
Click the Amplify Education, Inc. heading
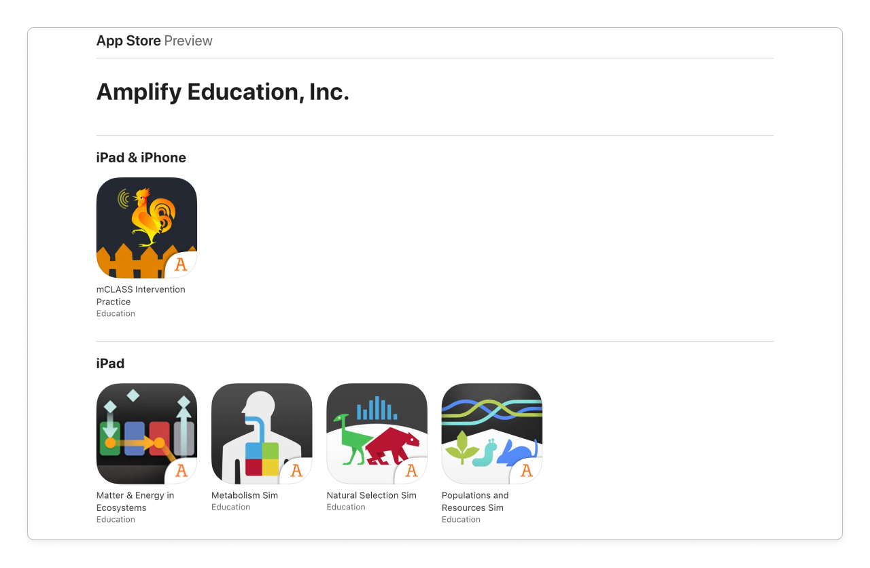[223, 92]
